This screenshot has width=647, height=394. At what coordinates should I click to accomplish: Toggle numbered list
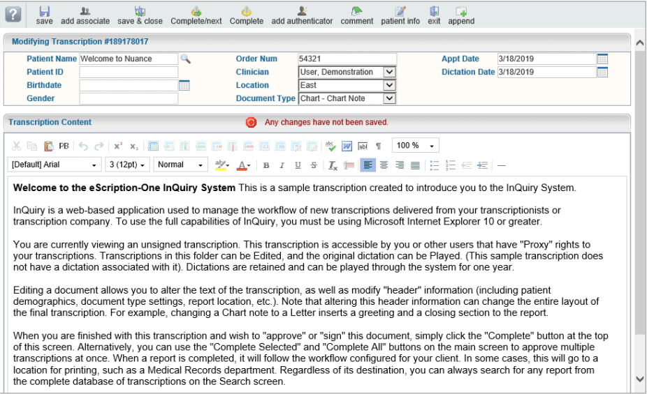pyautogui.click(x=450, y=165)
